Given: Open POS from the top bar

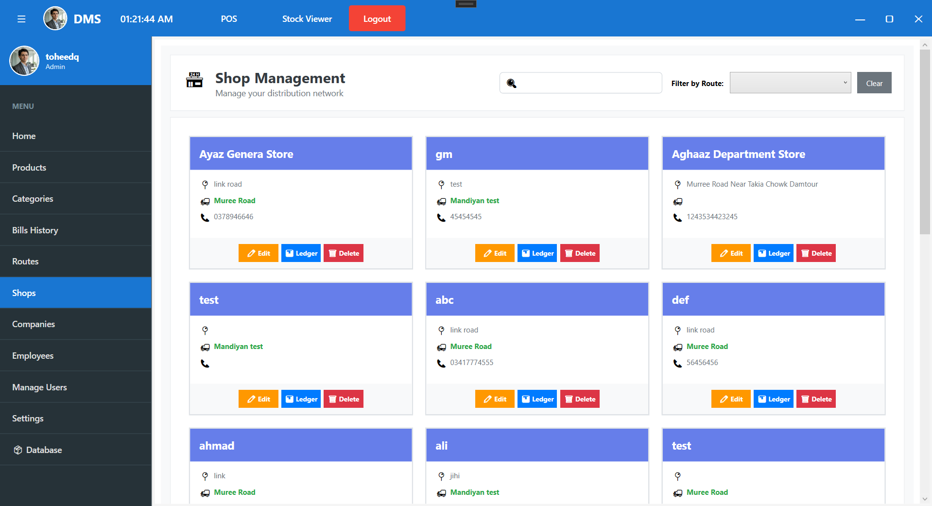Looking at the screenshot, I should pos(229,19).
